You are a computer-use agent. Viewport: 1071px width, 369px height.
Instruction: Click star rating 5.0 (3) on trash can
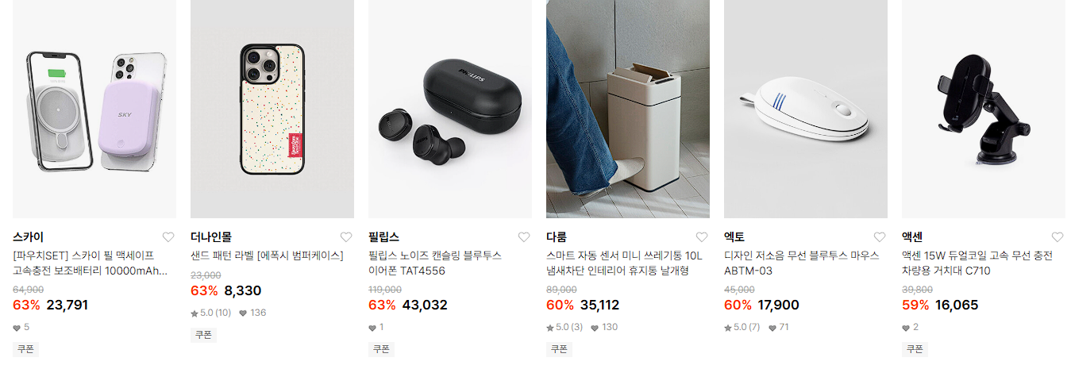(564, 327)
